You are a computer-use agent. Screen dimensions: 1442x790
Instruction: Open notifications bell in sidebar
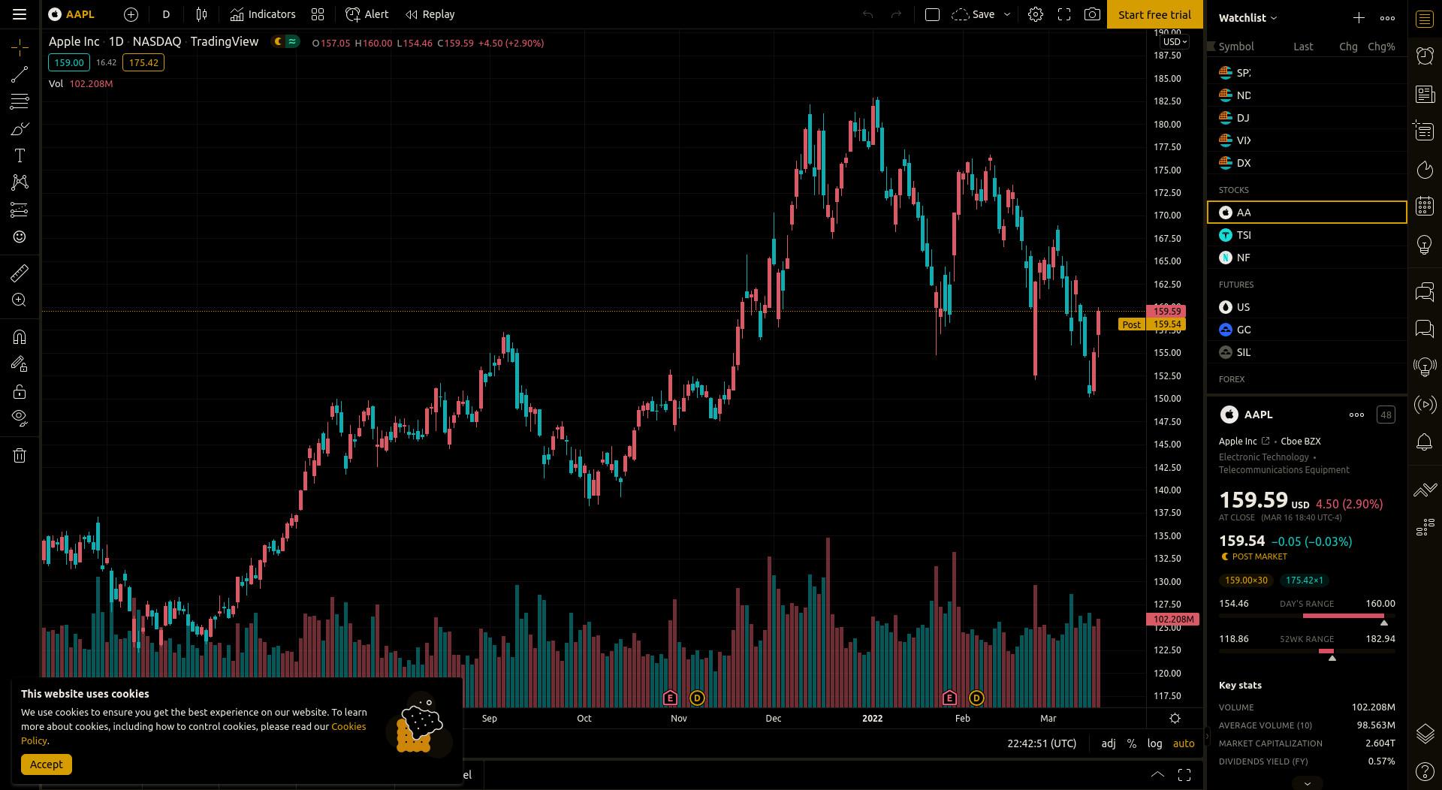(1425, 442)
